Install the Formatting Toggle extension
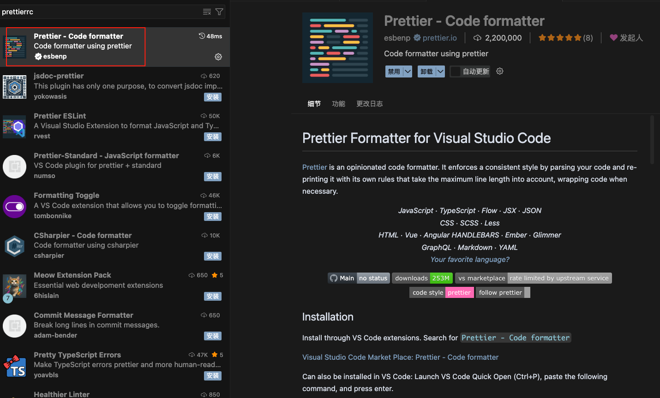The image size is (660, 398). [213, 216]
